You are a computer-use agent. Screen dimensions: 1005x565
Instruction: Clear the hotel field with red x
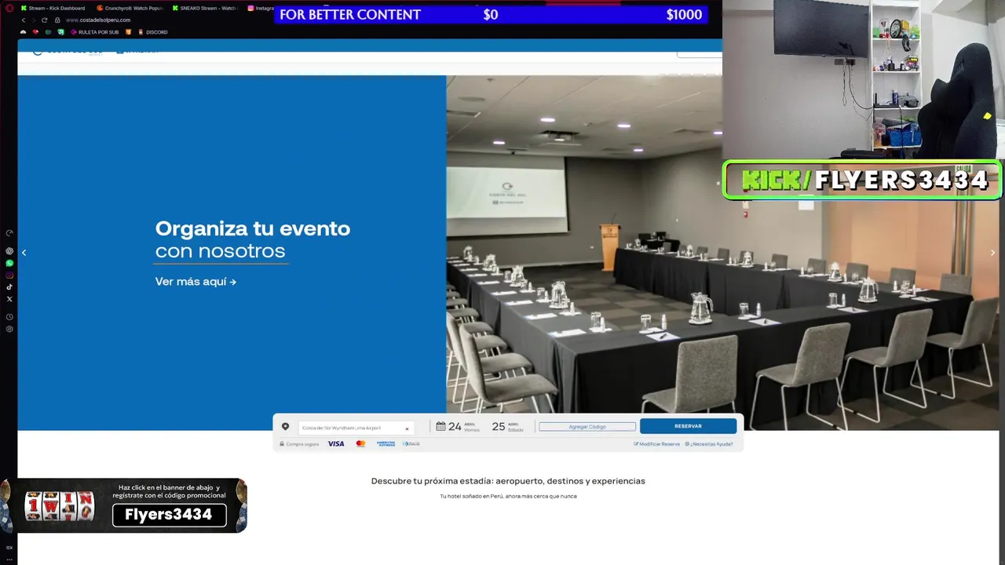407,428
